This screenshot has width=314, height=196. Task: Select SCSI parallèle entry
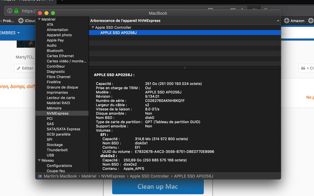click(x=59, y=134)
